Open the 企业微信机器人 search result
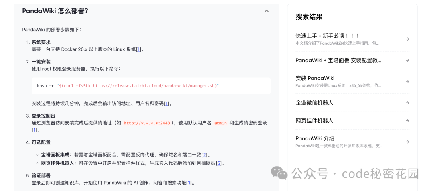 (352, 103)
